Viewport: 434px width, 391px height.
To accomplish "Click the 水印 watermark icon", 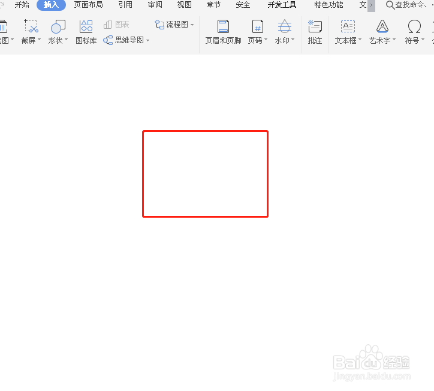I will click(285, 26).
